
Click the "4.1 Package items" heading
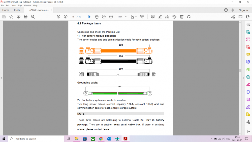coord(89,23)
